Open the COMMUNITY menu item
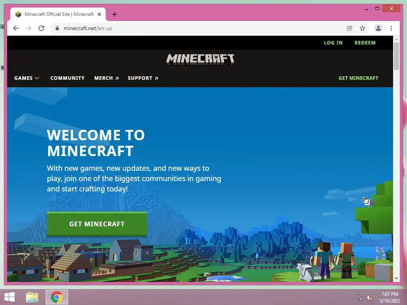 (68, 78)
